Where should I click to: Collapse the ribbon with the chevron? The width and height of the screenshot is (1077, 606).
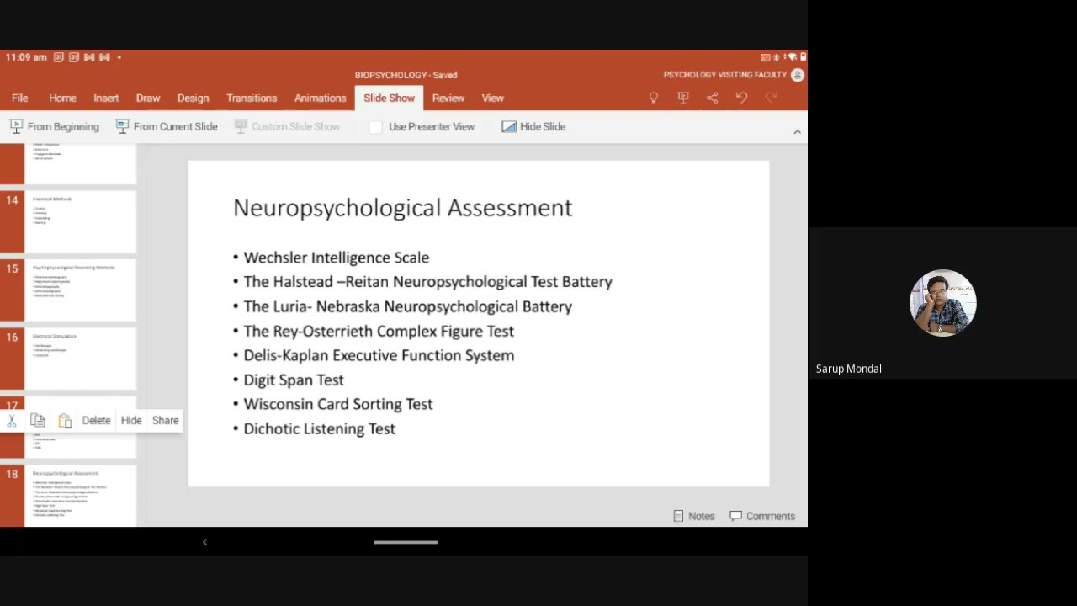(797, 131)
